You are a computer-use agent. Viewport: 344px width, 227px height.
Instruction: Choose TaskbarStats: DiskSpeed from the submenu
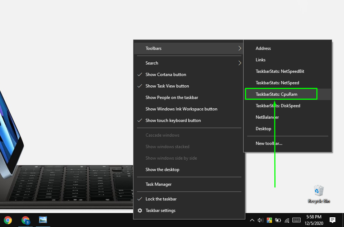pos(278,106)
